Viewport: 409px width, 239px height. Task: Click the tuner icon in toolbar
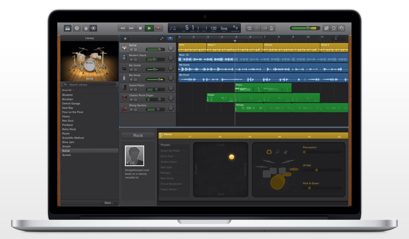(x=257, y=28)
